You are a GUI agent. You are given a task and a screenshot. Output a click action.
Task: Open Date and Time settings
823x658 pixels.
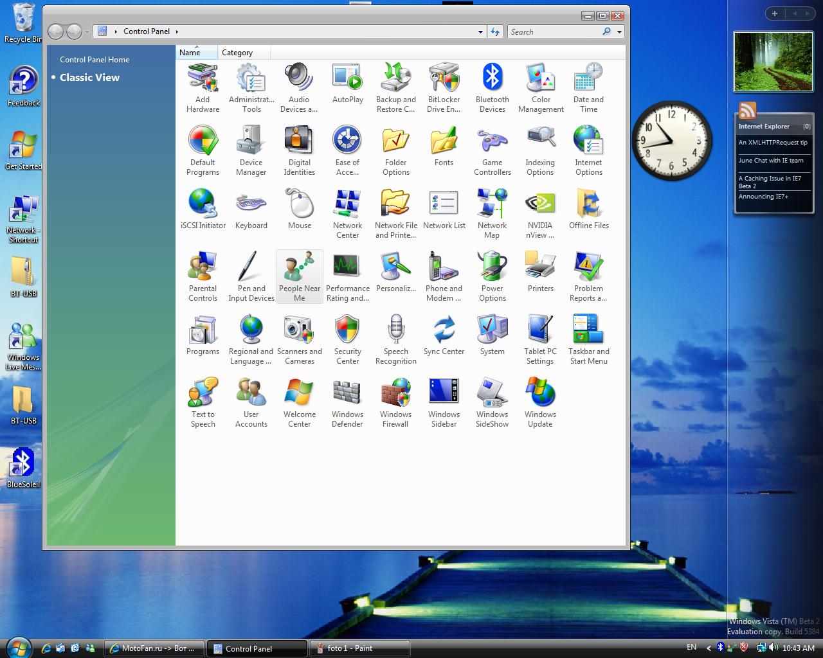(588, 88)
